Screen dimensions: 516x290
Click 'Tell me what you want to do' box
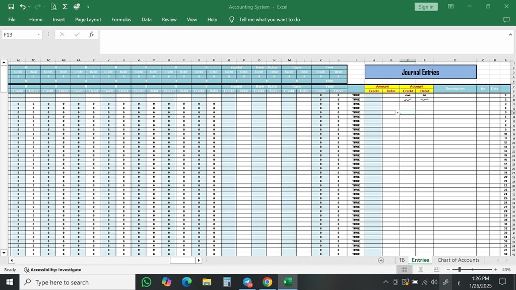click(270, 20)
